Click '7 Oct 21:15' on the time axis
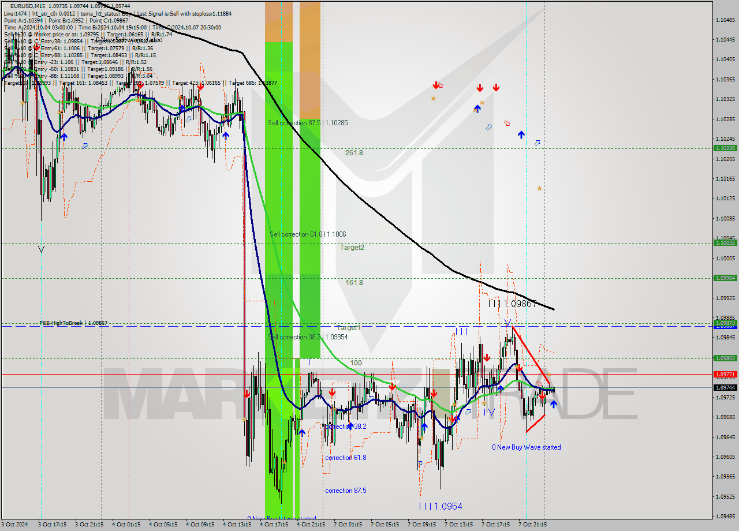Screen dimensions: 739x531 [x=532, y=525]
